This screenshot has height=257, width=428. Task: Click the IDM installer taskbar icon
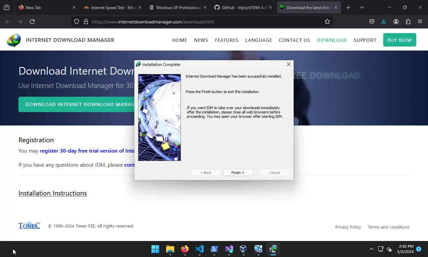point(273,249)
